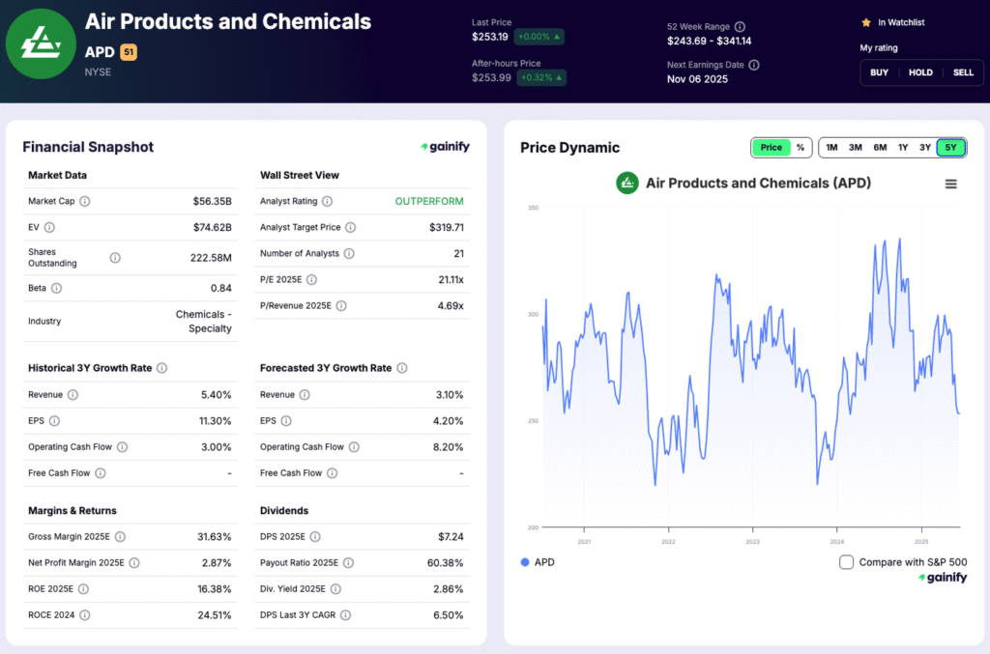Open the chart hamburger menu

(950, 184)
